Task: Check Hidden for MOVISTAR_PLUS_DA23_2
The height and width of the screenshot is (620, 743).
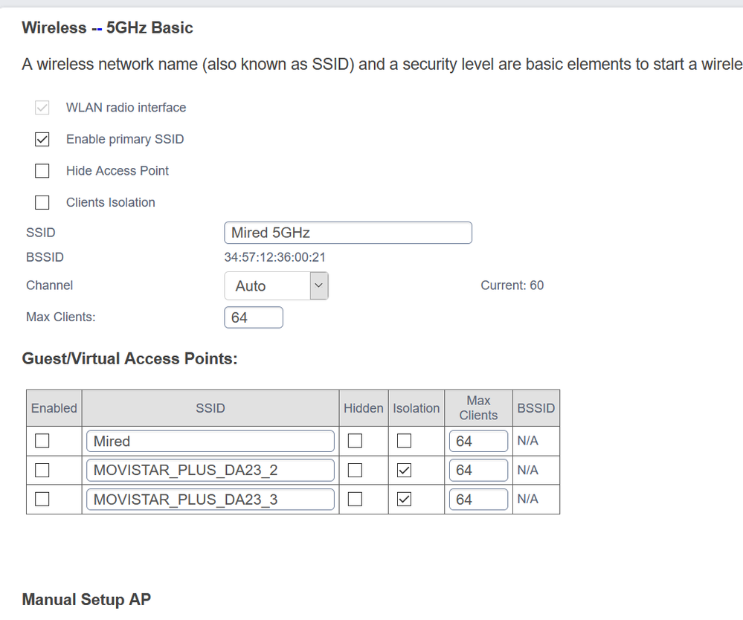Action: tap(356, 470)
